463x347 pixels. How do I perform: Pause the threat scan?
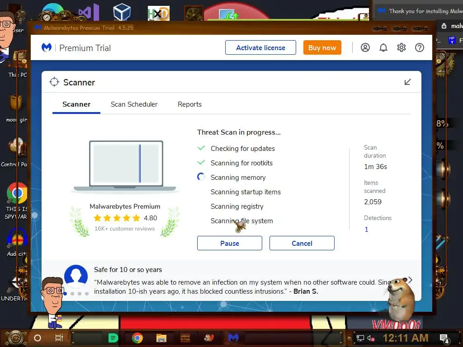pos(229,243)
